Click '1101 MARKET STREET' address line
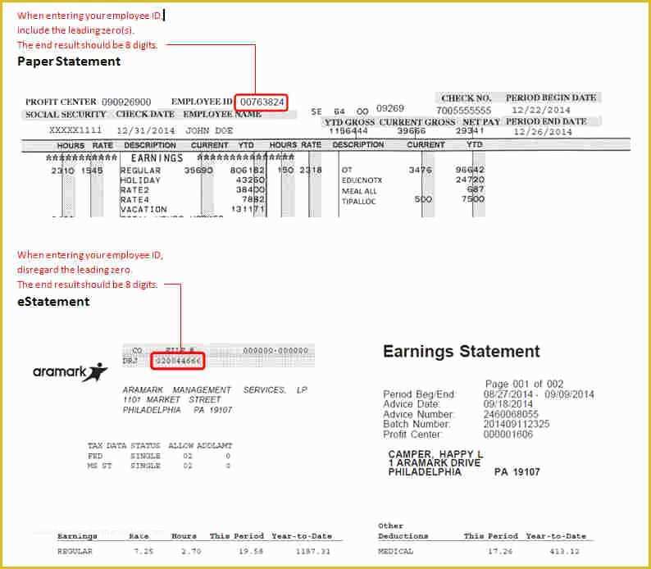 (172, 399)
